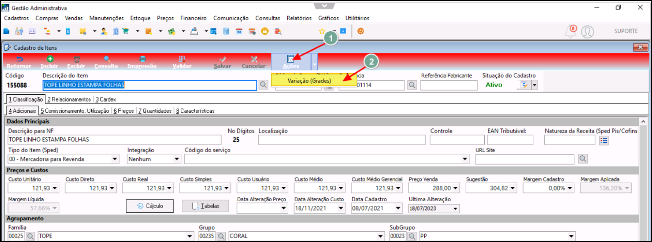Click the calendar 30 icon
Viewport: 652px width, 242px height.
239,31
